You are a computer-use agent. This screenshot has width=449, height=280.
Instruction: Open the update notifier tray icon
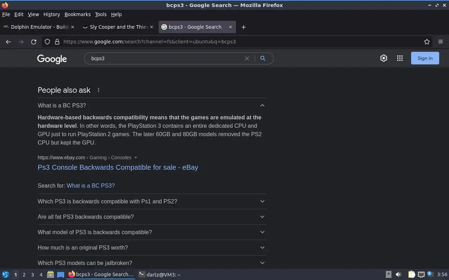tap(430, 274)
